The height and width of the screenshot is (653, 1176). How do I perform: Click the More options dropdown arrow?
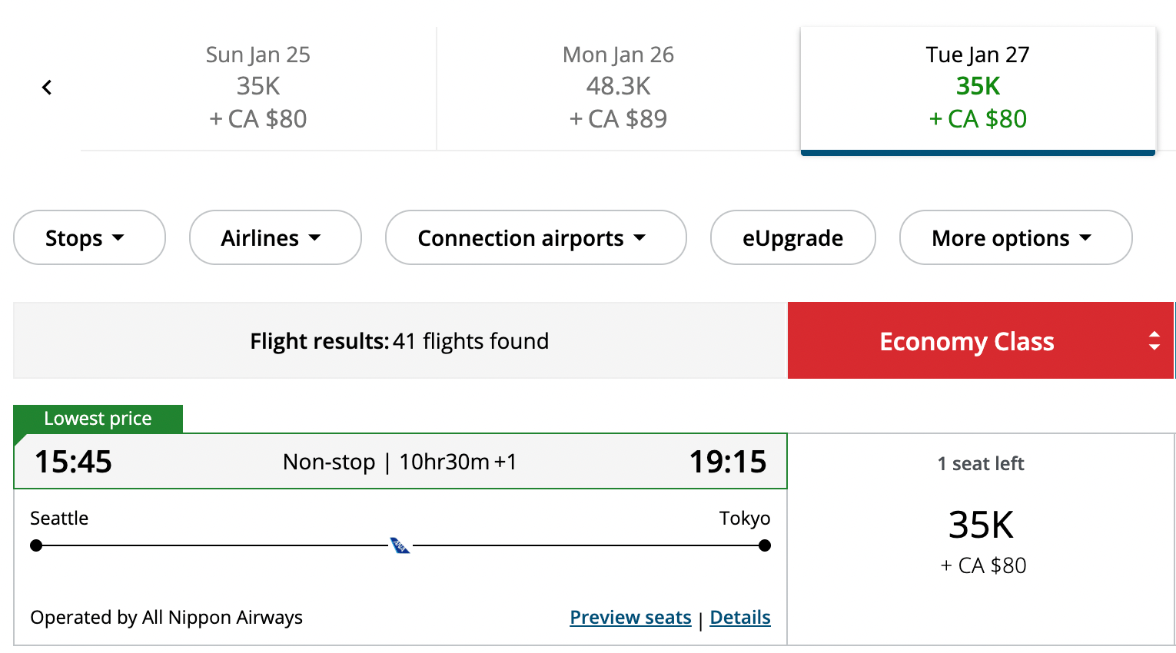point(1085,238)
